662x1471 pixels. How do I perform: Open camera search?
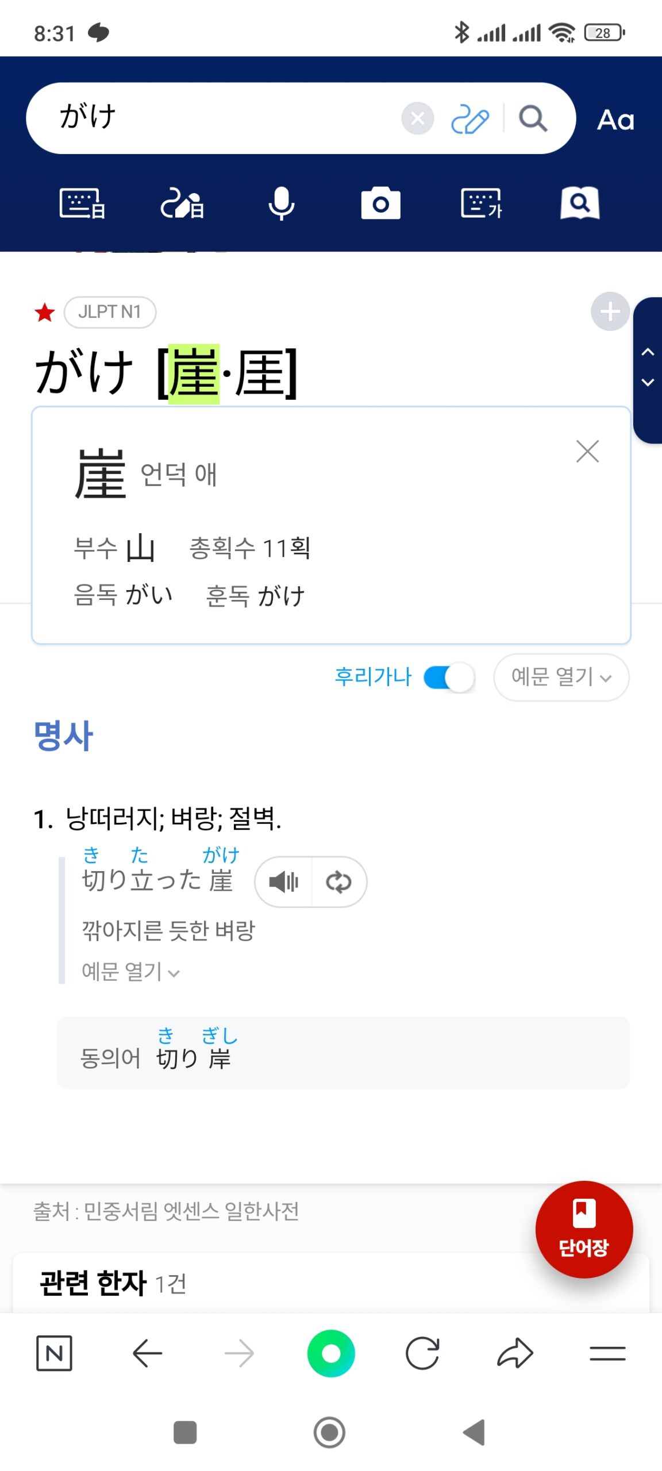point(380,204)
